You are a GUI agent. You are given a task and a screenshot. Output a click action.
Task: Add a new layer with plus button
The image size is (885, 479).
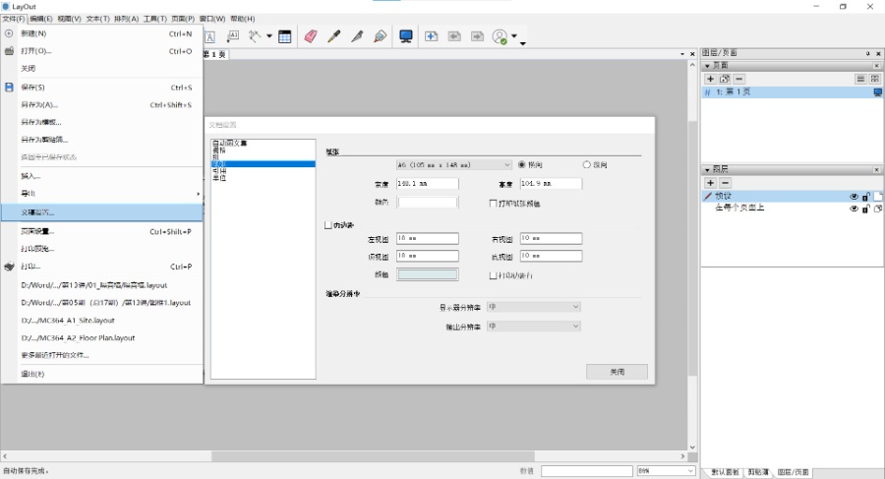(711, 183)
